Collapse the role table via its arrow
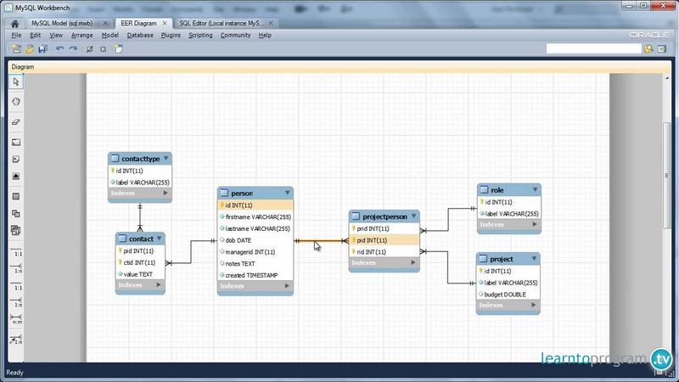The width and height of the screenshot is (679, 382). pyautogui.click(x=536, y=189)
